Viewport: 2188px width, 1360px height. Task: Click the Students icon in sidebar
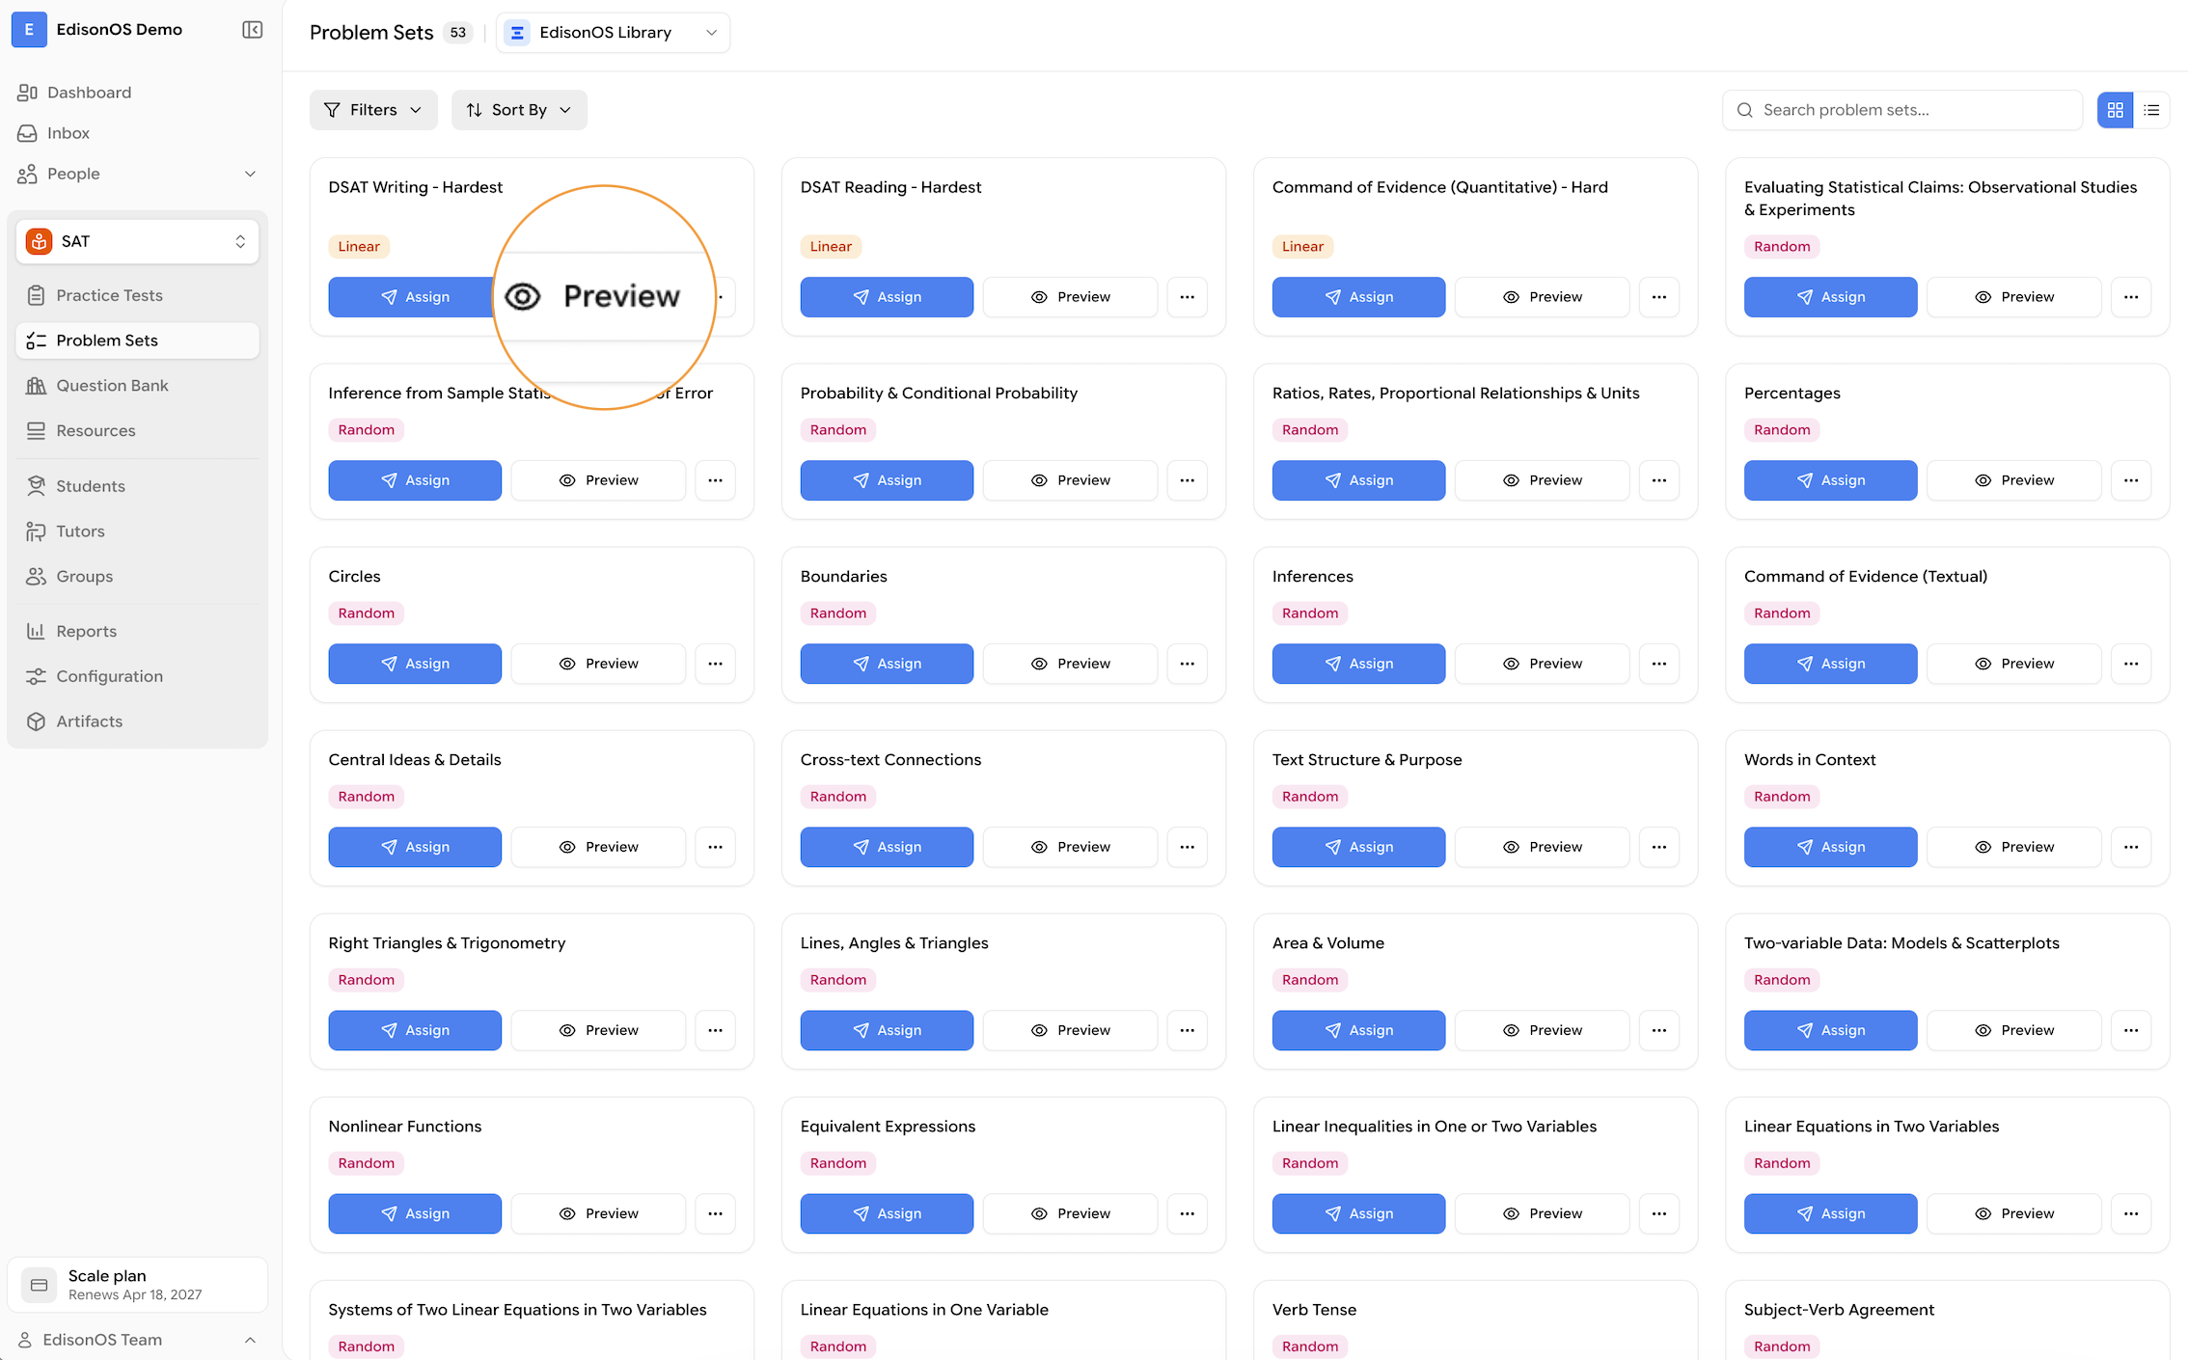(x=36, y=486)
